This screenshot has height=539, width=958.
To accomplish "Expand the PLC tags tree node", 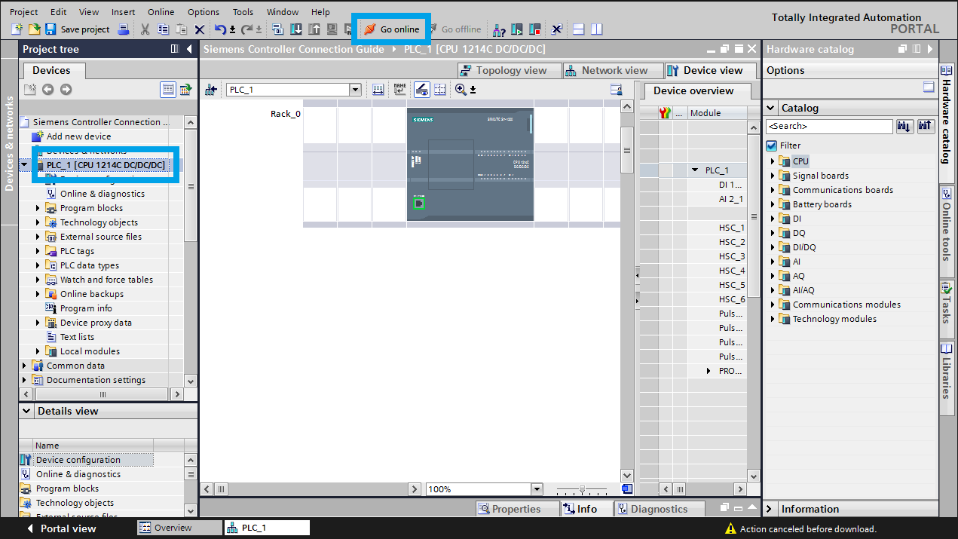I will pos(38,251).
